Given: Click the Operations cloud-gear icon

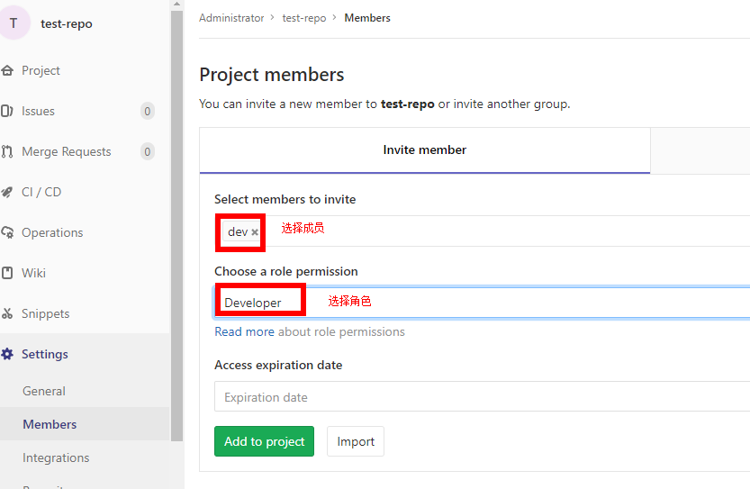Looking at the screenshot, I should (x=7, y=232).
